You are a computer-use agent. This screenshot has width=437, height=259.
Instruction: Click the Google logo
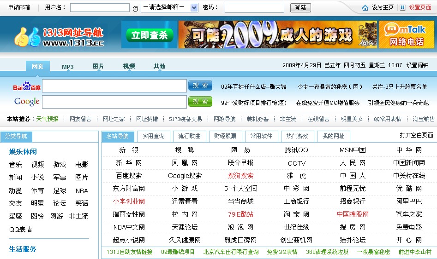(x=26, y=101)
